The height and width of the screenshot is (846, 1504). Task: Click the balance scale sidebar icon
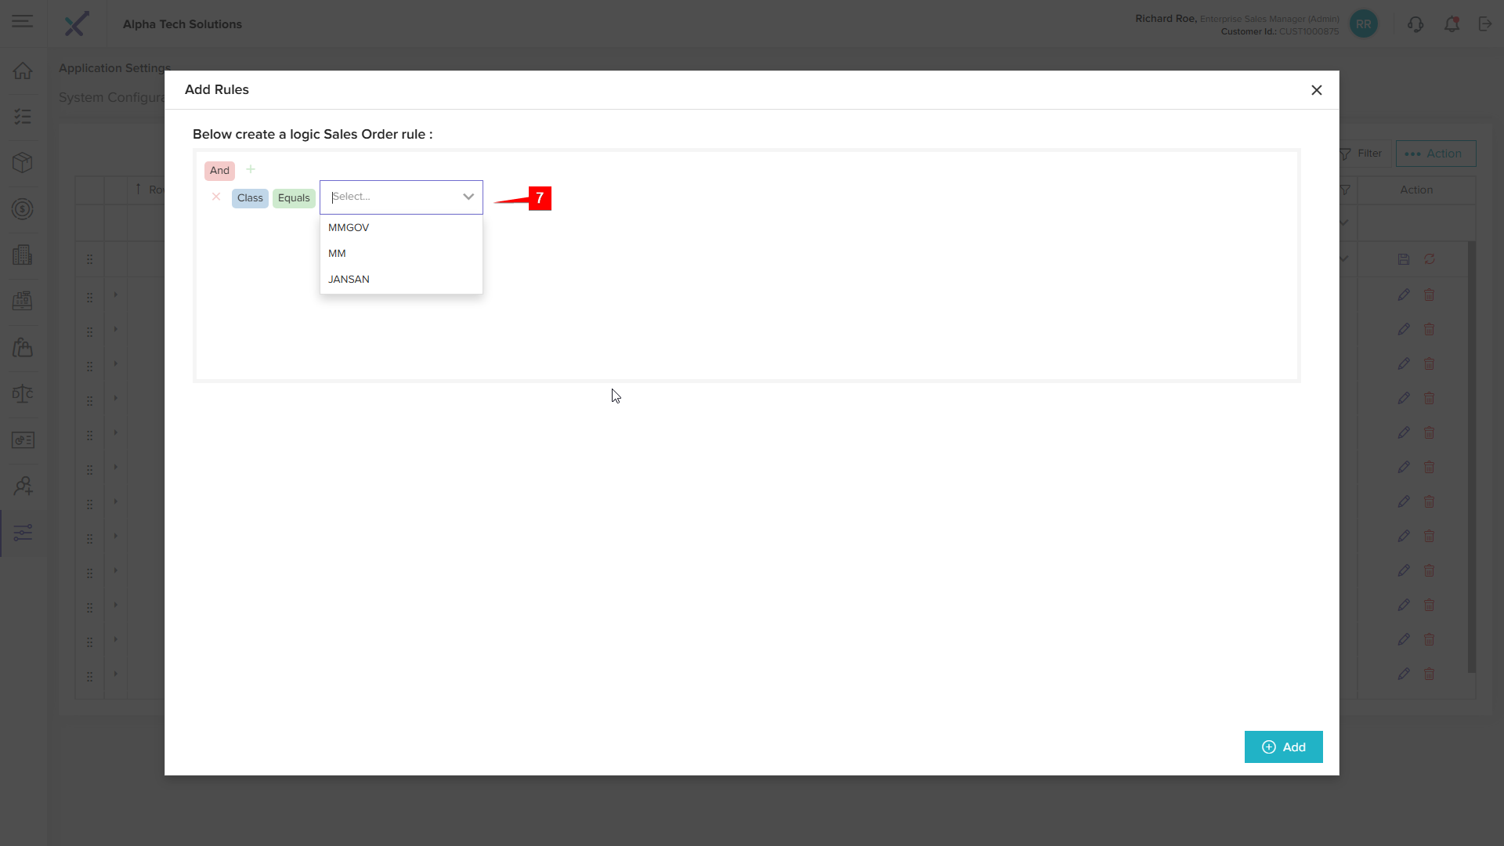pyautogui.click(x=23, y=393)
